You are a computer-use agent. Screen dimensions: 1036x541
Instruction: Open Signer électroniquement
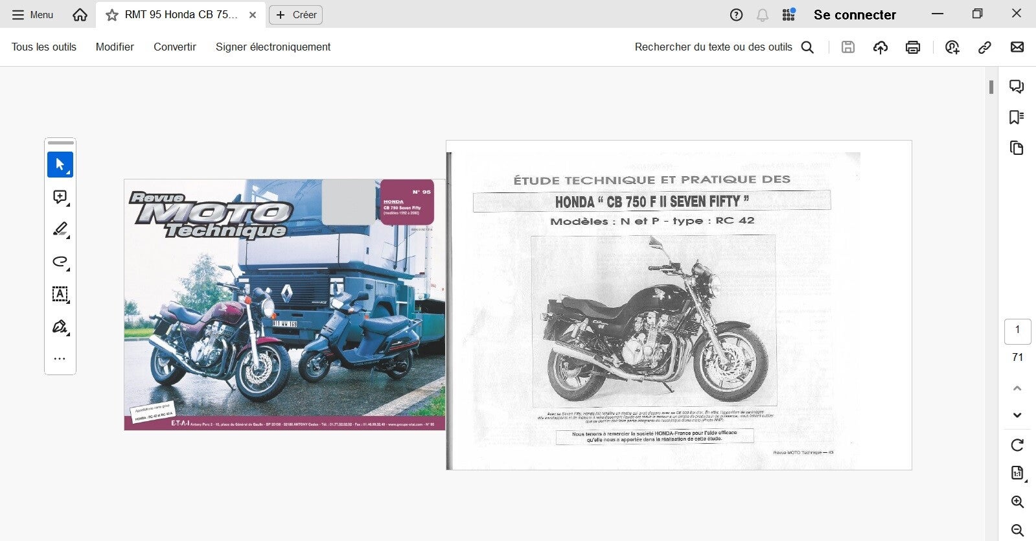tap(273, 47)
